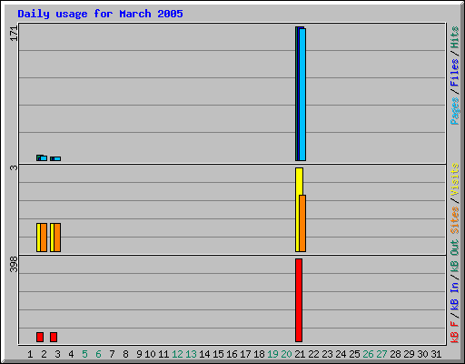Click the green weekend day label 13

click(x=191, y=354)
